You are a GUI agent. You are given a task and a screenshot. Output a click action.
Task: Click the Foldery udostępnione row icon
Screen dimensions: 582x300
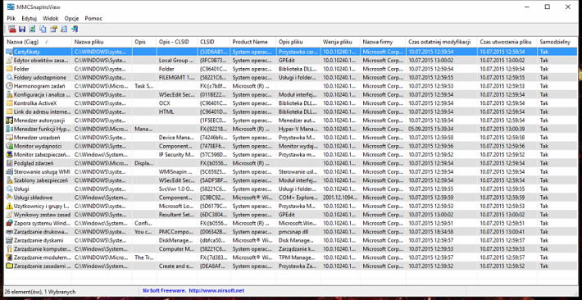click(9, 77)
